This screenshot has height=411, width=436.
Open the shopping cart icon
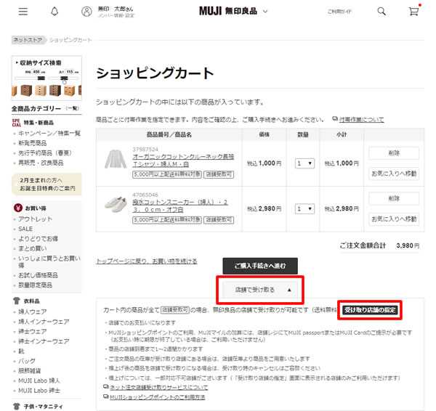coord(413,12)
